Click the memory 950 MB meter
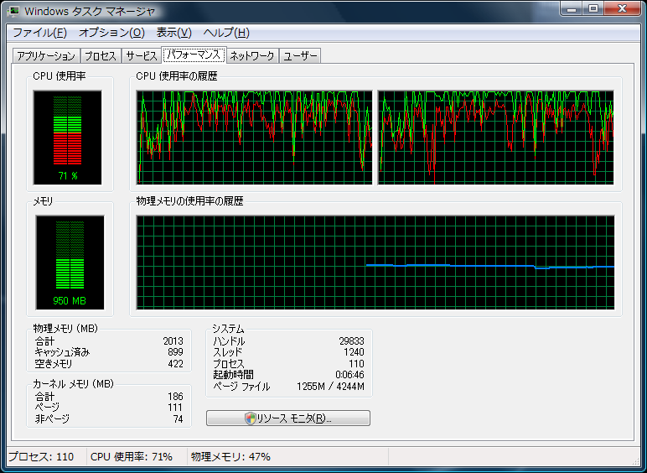 [70, 262]
